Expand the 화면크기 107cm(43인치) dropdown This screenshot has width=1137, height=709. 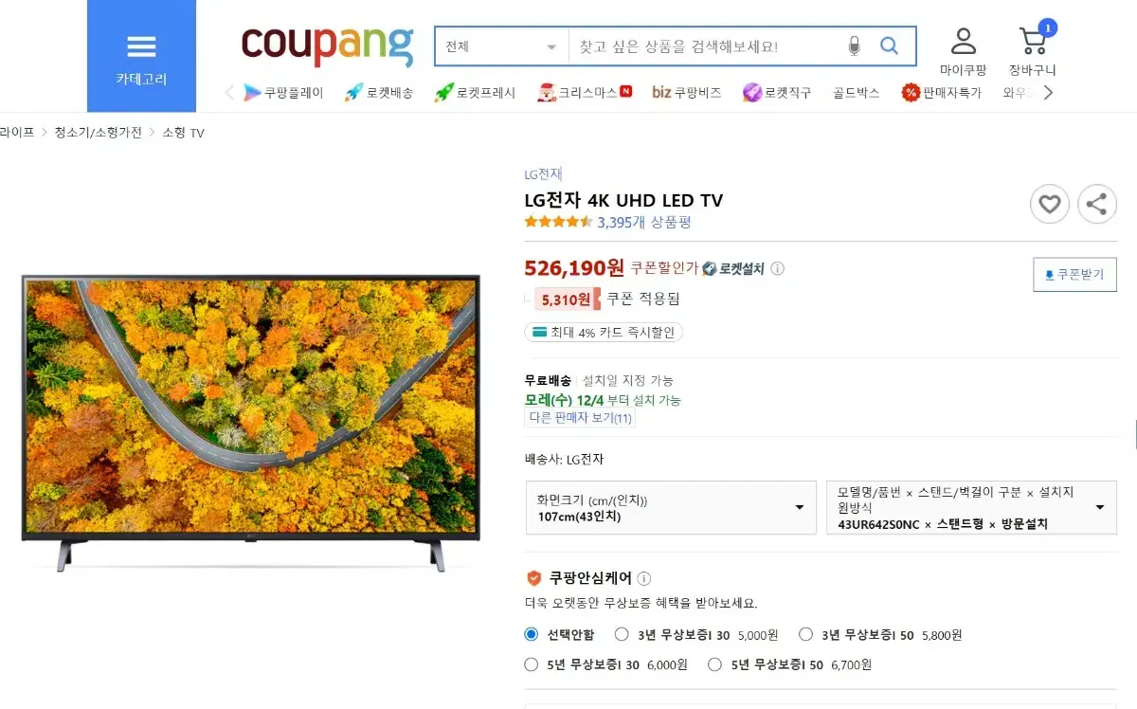(671, 507)
